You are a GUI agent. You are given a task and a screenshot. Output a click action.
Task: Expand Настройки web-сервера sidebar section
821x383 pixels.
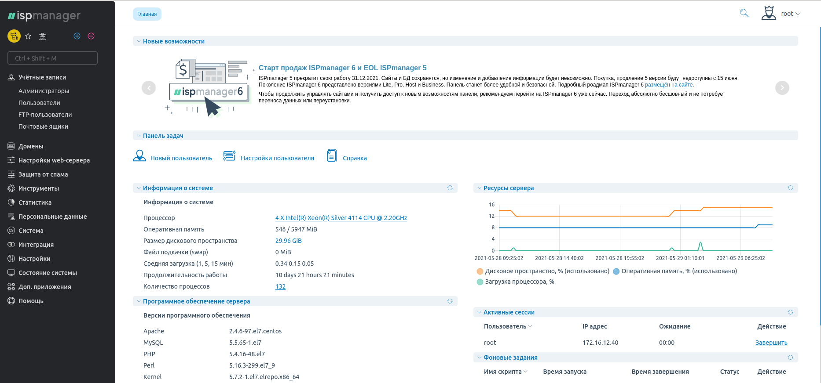click(x=54, y=160)
